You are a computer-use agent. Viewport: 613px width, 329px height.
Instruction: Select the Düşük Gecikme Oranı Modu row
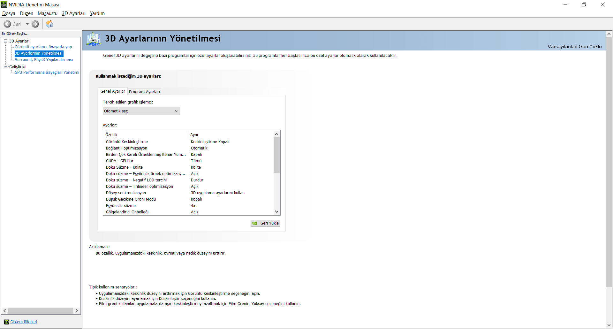(x=188, y=199)
